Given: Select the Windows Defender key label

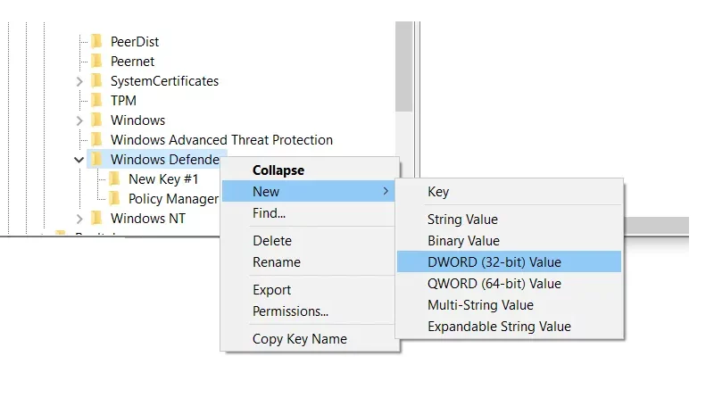Looking at the screenshot, I should (165, 160).
